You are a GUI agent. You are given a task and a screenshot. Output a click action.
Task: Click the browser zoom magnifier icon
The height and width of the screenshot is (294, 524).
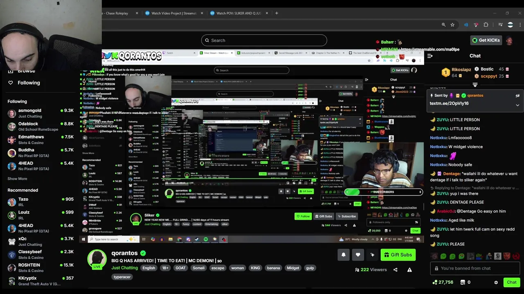click(443, 25)
